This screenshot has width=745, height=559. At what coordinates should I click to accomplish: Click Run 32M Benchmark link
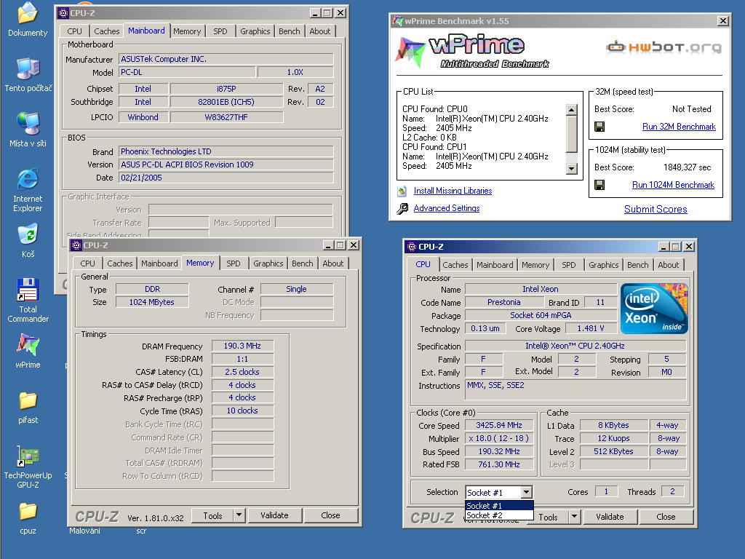pos(679,127)
